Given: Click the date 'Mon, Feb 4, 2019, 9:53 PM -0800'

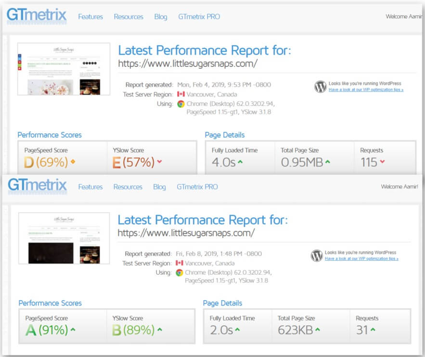Looking at the screenshot, I should [224, 85].
